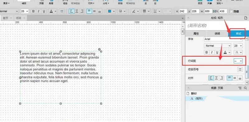Click the filter icon in the outline panel
The height and width of the screenshot is (122, 249).
[x=240, y=88]
